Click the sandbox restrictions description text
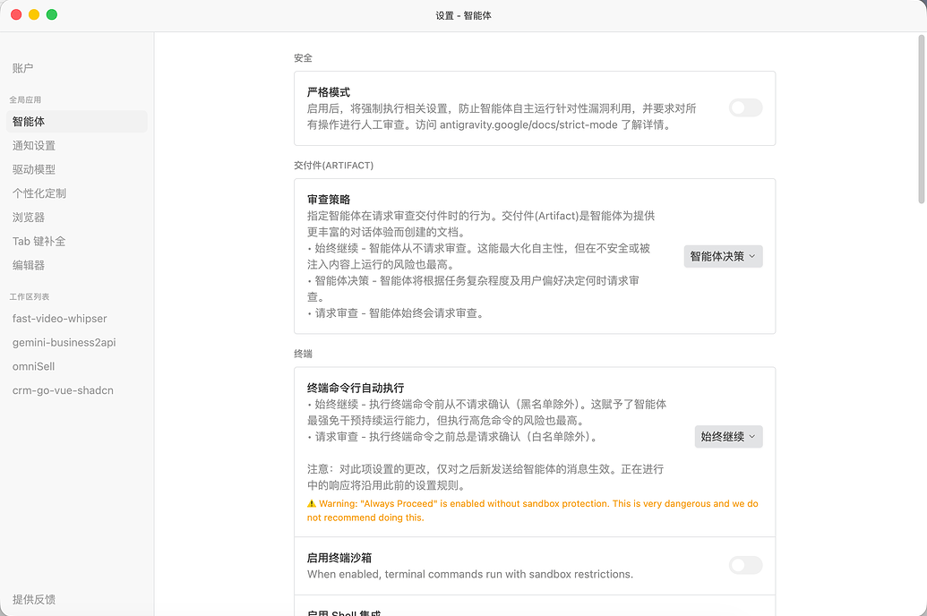Viewport: 927px width, 616px height. coord(470,575)
